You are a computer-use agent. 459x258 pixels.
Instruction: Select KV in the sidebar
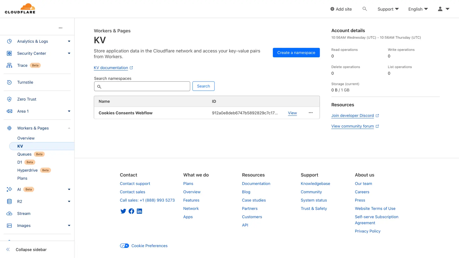[x=42, y=146]
